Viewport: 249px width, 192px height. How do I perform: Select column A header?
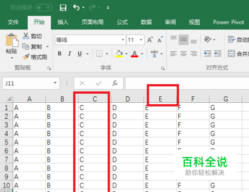pyautogui.click(x=29, y=99)
